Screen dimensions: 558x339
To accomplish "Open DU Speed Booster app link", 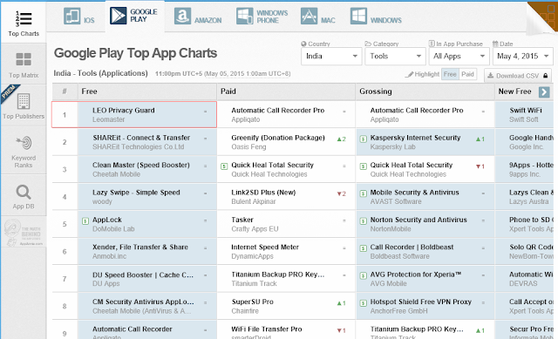I will [143, 275].
